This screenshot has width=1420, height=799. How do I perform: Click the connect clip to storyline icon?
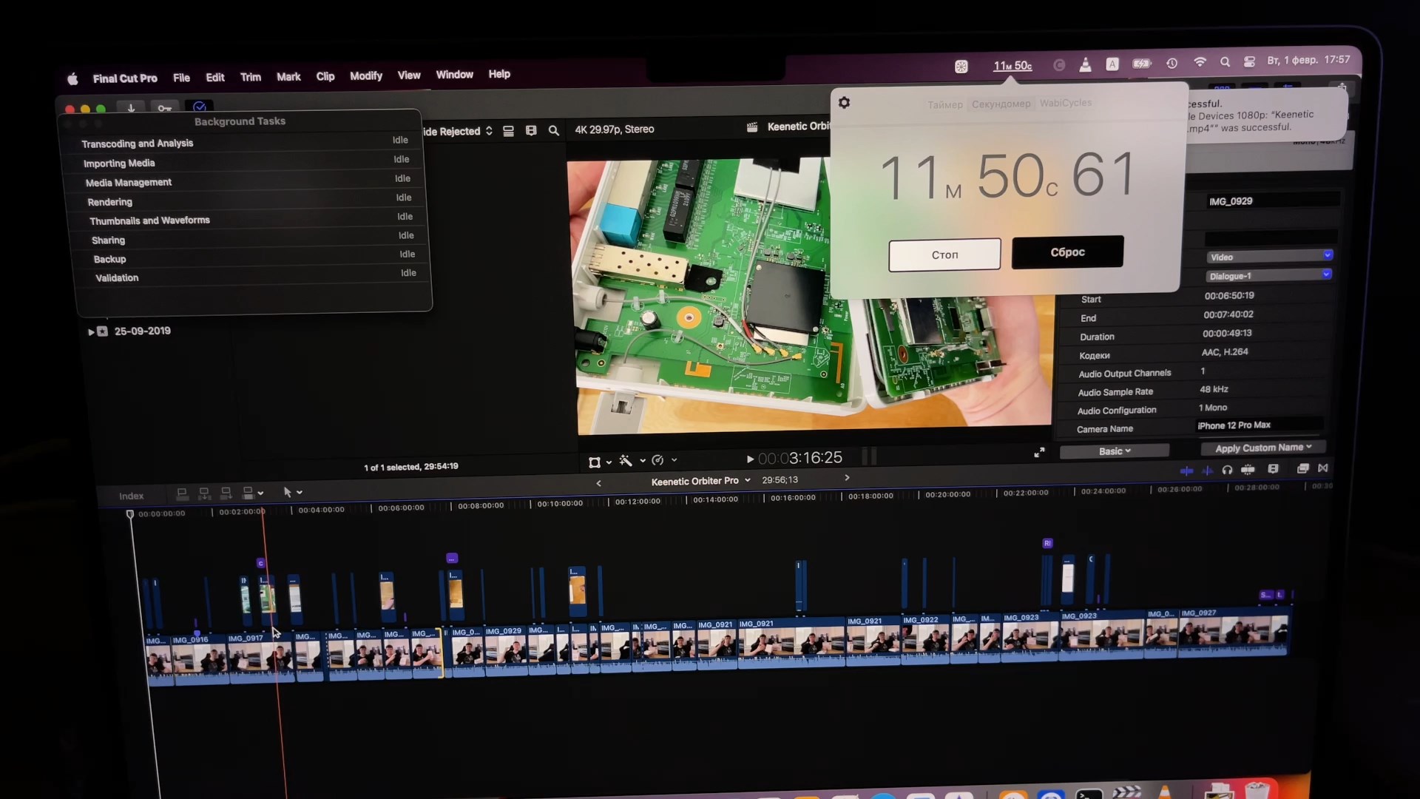[182, 493]
